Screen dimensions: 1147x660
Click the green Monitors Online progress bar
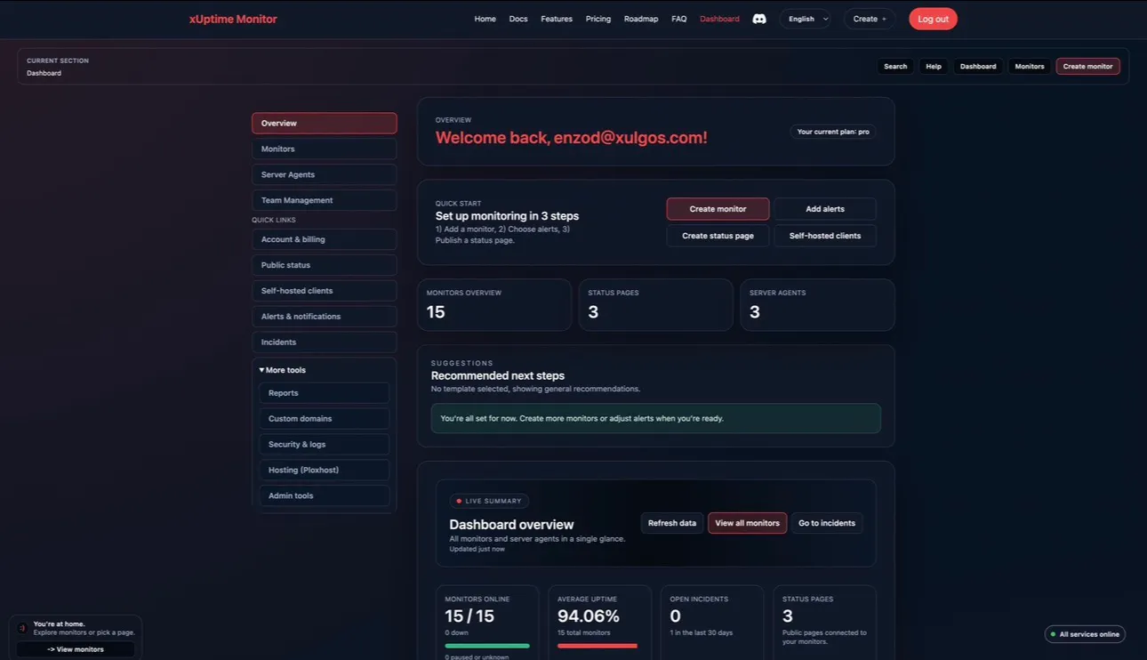487,646
